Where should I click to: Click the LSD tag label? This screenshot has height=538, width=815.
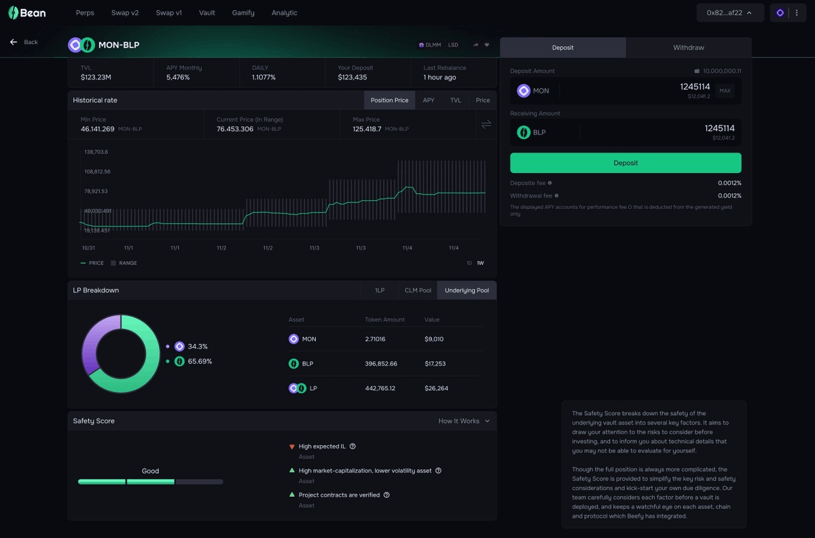[454, 45]
